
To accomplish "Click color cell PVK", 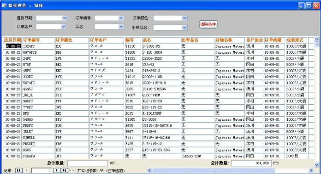I will 71,77.
